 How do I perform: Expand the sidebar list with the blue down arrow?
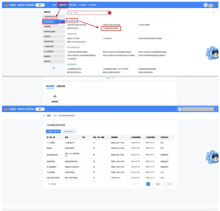click(x=53, y=68)
